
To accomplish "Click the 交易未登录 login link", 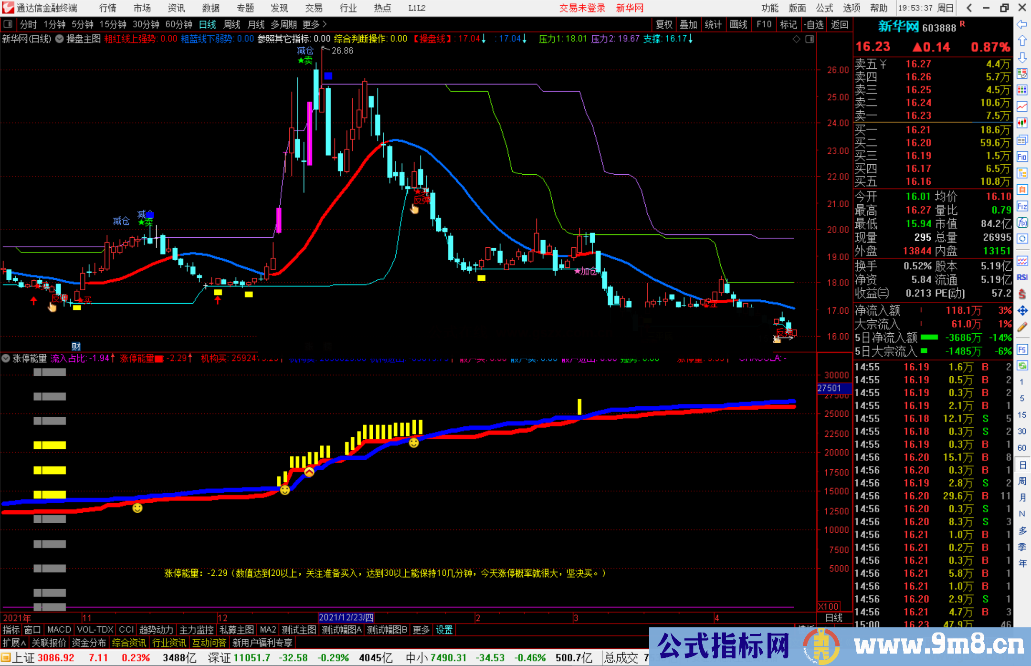I will (582, 8).
